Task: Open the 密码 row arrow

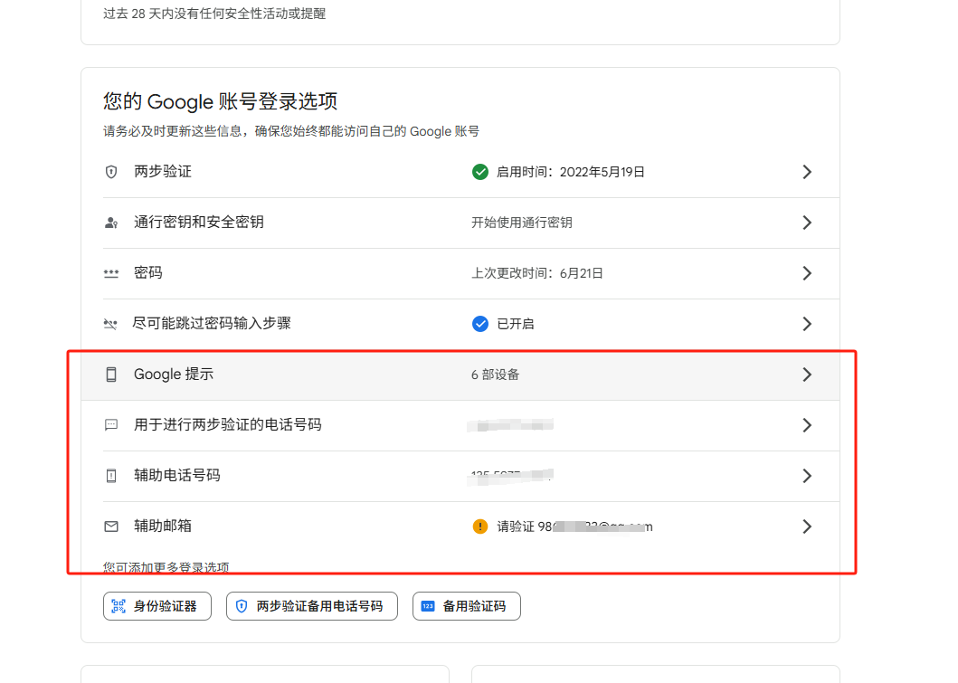Action: pos(807,273)
